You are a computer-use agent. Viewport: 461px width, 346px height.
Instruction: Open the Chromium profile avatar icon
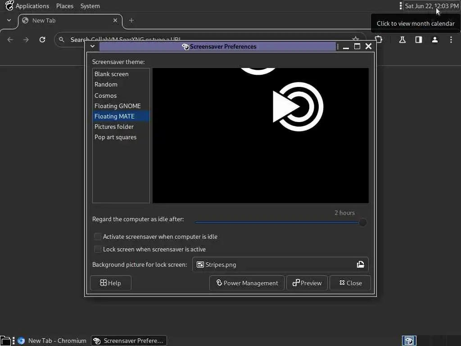[435, 40]
